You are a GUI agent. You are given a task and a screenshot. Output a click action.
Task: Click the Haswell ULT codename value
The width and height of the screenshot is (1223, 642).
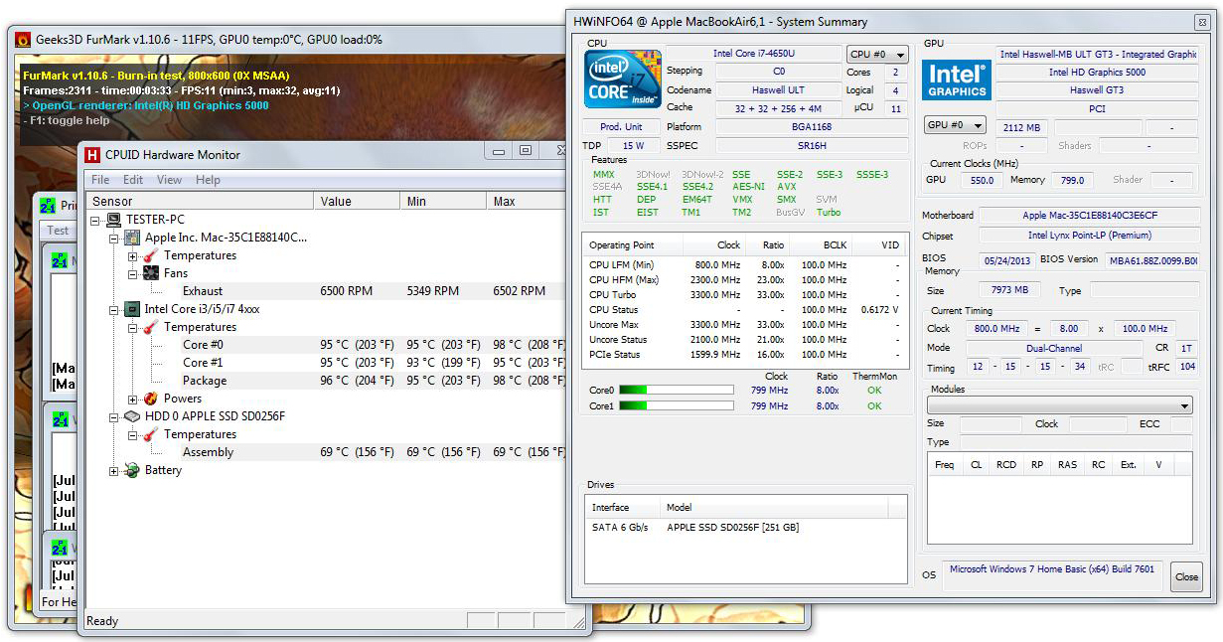click(778, 90)
